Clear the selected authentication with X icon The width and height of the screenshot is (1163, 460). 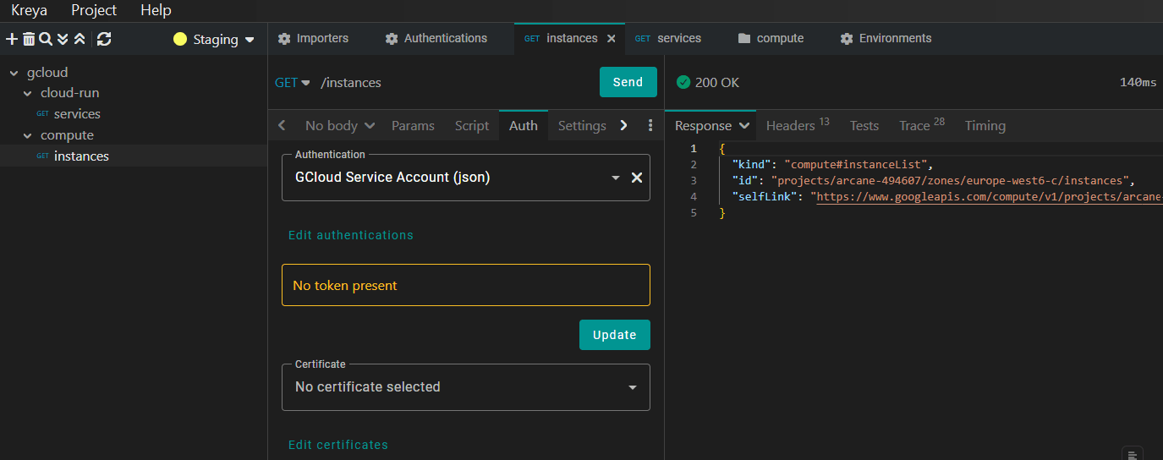[x=637, y=178]
